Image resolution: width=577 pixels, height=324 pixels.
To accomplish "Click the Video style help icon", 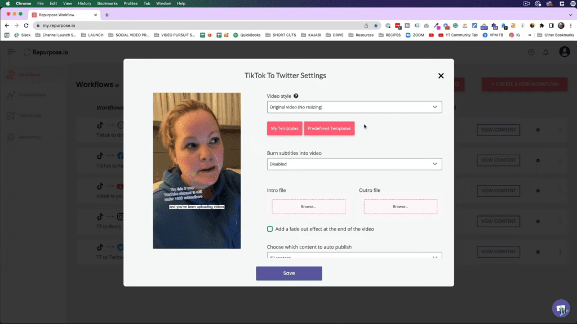I will pos(296,96).
